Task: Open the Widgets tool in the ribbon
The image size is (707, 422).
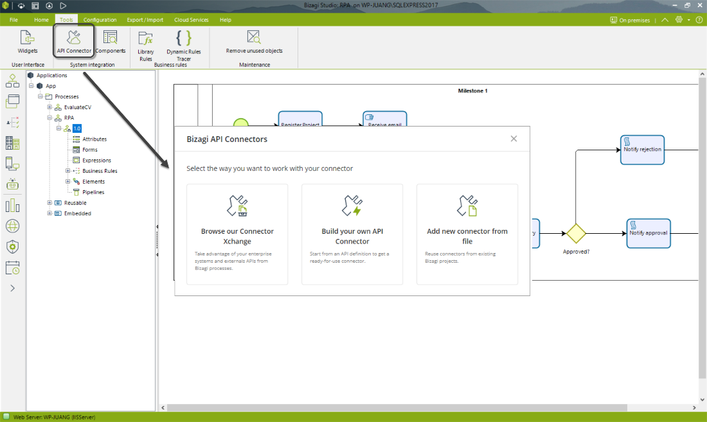Action: pos(28,42)
